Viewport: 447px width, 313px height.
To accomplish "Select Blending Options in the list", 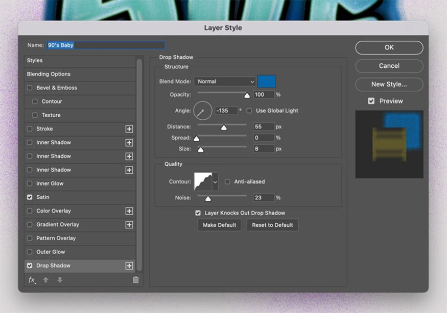I will click(49, 74).
